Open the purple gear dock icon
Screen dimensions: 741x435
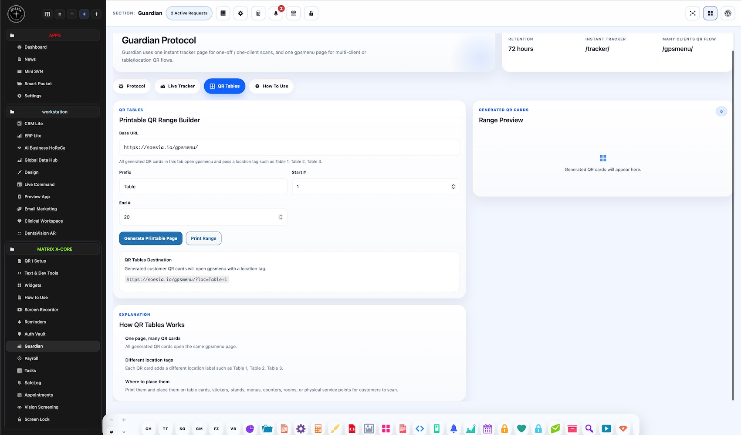[x=301, y=429]
